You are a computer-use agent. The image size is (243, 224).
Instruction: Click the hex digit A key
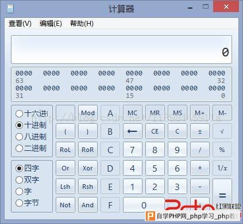click(110, 113)
